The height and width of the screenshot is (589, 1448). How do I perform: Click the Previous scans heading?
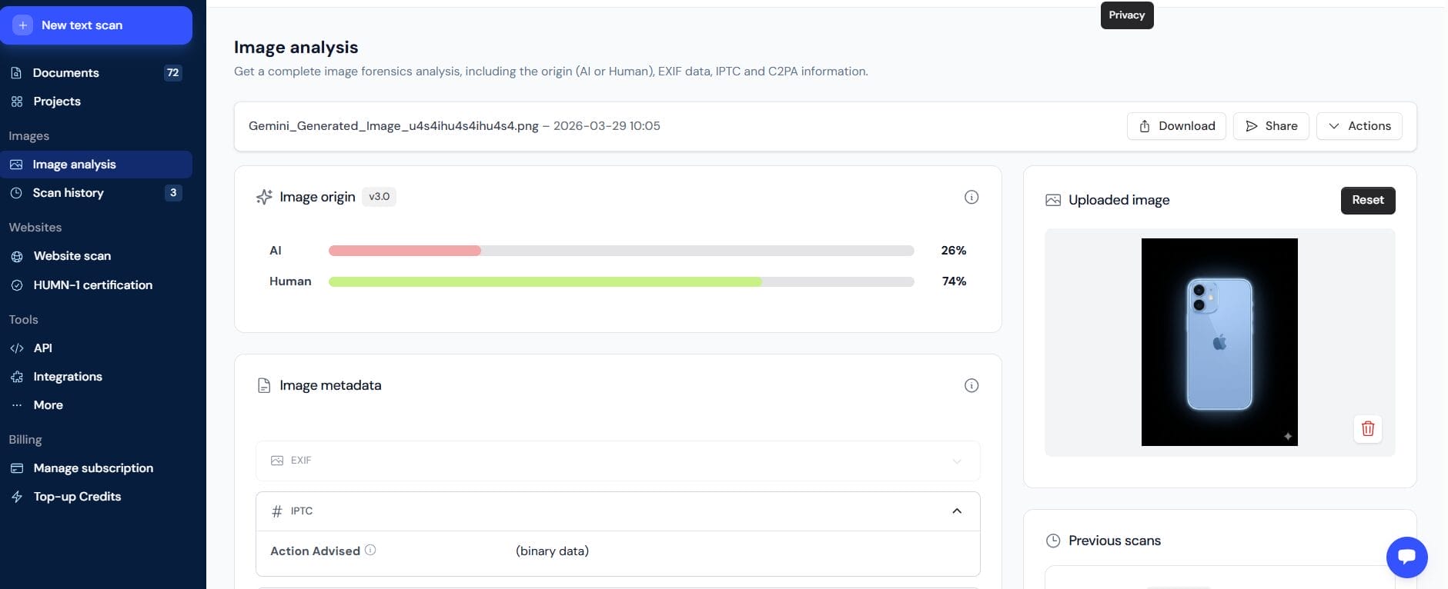point(1114,541)
